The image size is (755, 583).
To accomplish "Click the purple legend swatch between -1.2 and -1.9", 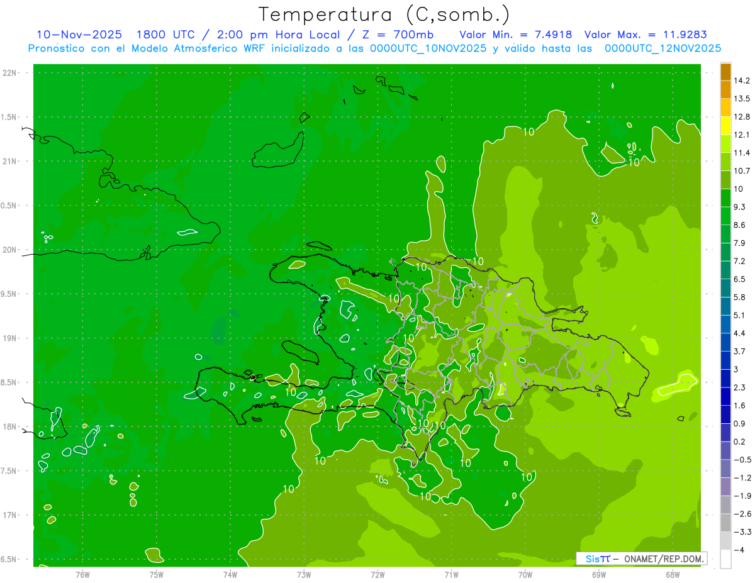I will coord(725,487).
